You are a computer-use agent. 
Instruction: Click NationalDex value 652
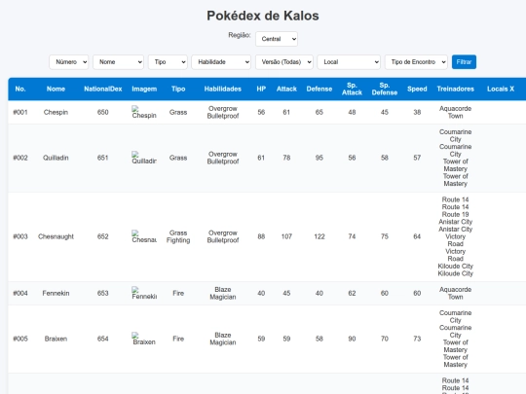(x=103, y=236)
